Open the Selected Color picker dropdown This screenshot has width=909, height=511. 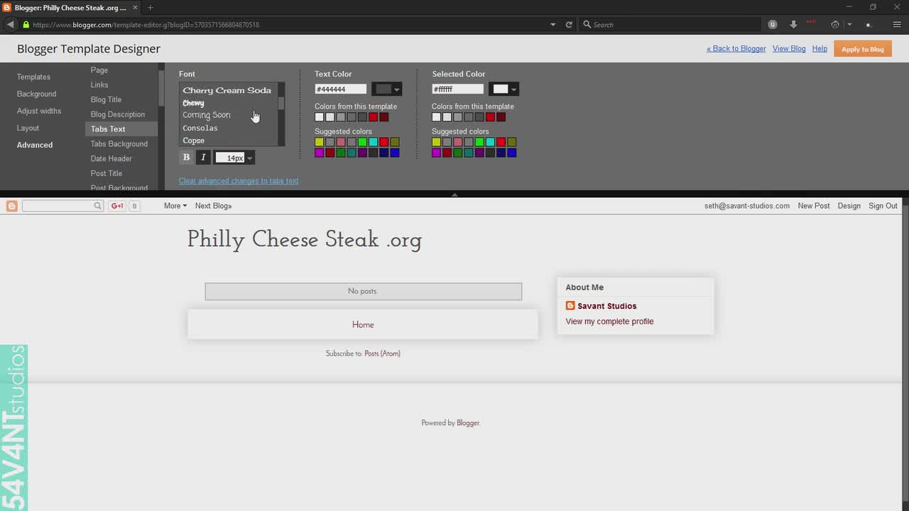[504, 89]
